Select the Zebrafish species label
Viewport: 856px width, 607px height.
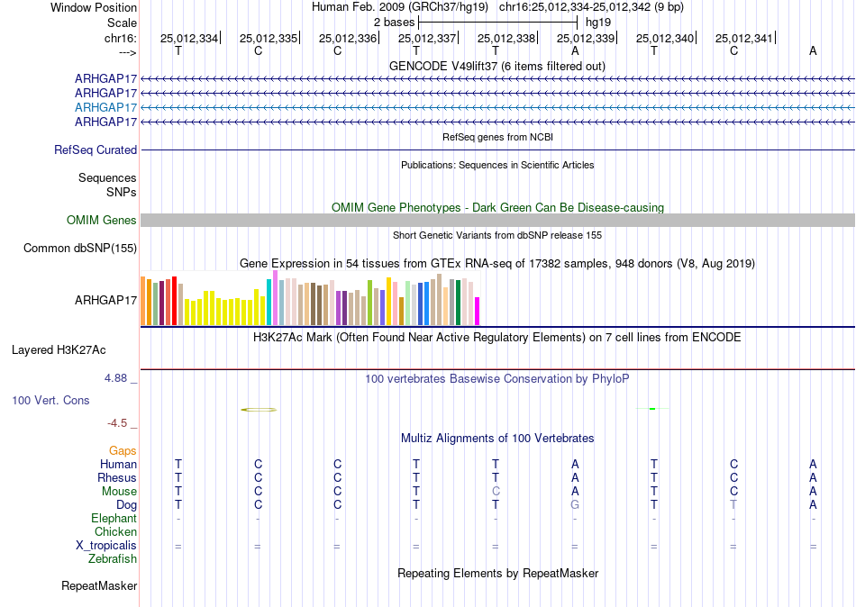point(113,558)
